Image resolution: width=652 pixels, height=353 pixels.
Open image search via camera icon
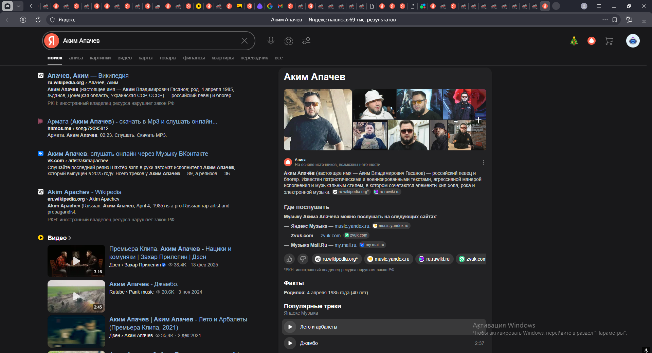[x=289, y=41]
